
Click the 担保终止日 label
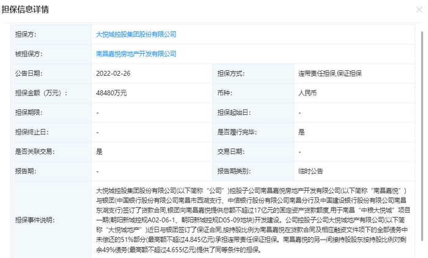[32, 132]
